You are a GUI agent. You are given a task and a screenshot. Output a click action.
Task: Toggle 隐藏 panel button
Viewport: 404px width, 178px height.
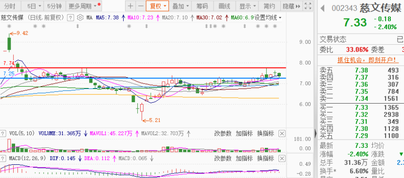coord(291,6)
